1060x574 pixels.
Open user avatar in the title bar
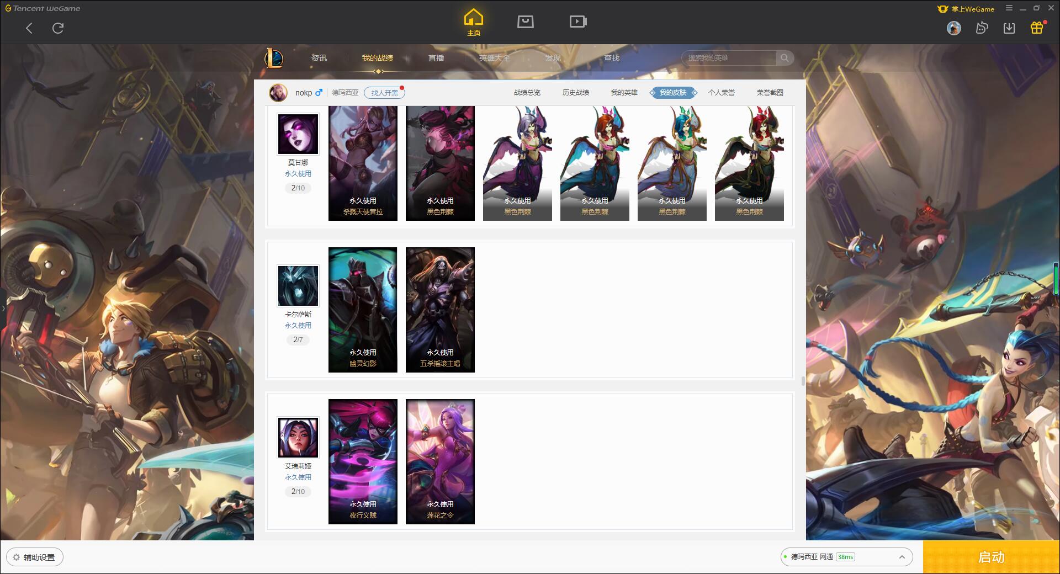(953, 28)
